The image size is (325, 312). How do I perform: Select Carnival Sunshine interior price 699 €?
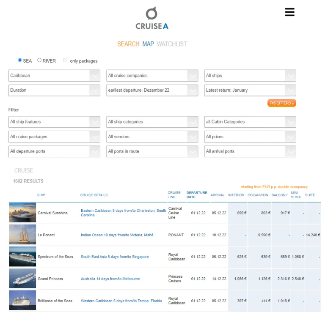click(242, 213)
